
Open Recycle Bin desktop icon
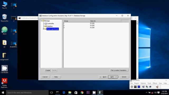coord(4,18)
